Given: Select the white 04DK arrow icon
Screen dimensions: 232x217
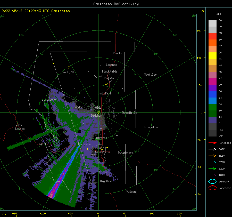Looking at the screenshot, I should coord(212,149).
